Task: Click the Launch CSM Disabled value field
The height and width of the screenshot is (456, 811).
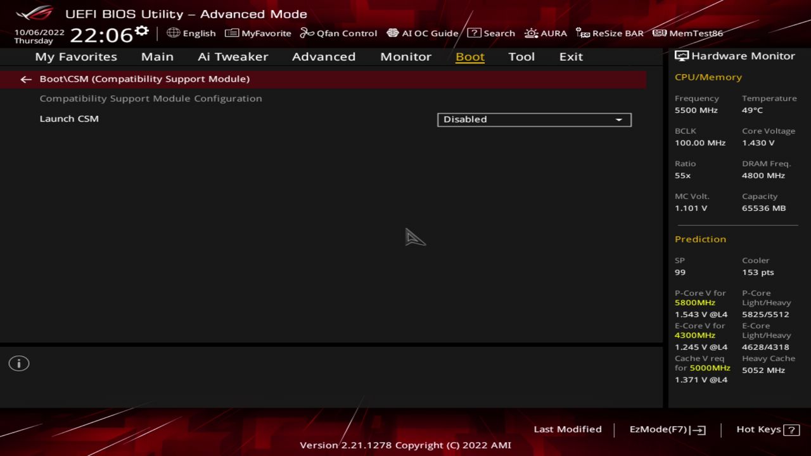Action: click(x=534, y=120)
